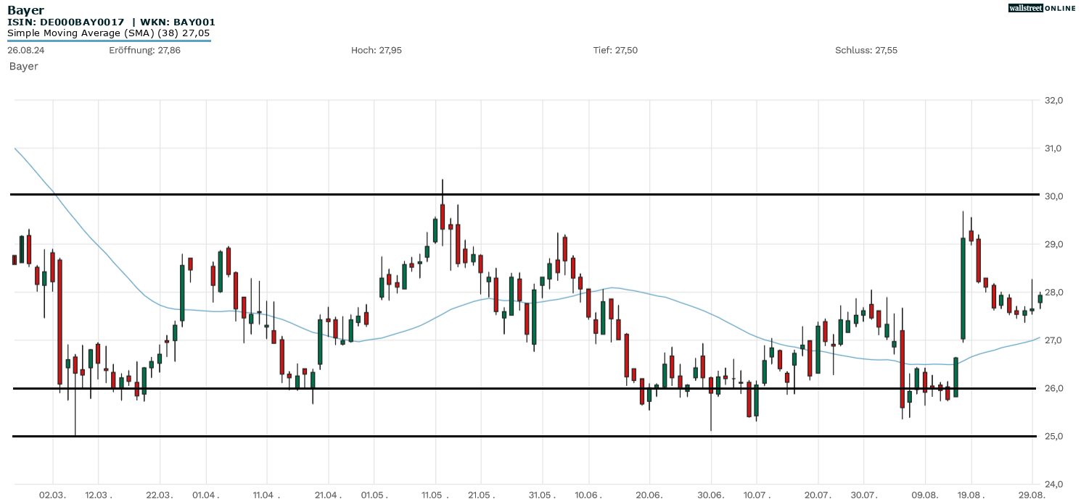Click the Eröffnung 27,86 value
1081x499 pixels.
[144, 50]
